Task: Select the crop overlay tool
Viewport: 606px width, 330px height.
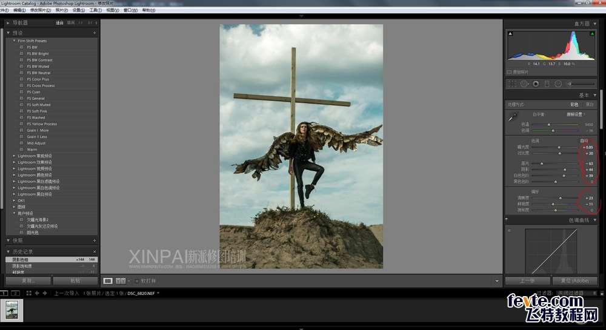Action: click(x=512, y=84)
